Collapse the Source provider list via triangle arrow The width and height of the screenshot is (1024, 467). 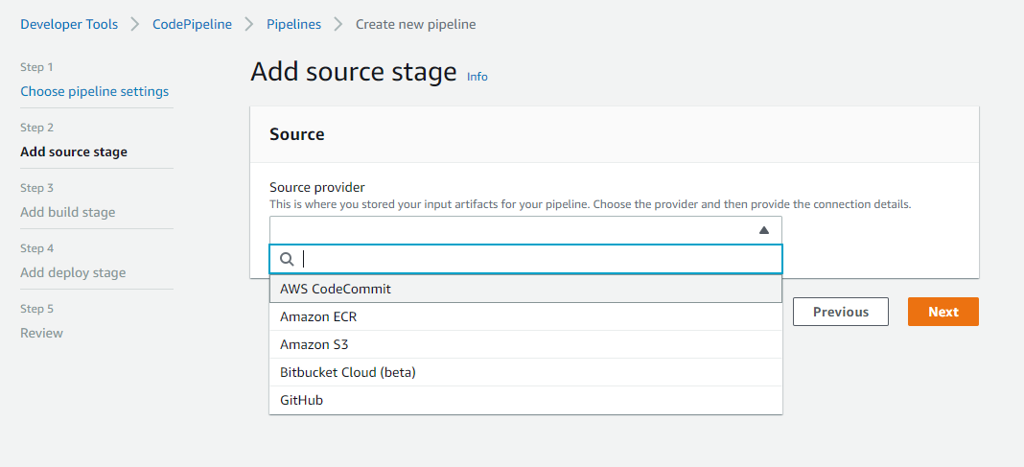coord(763,230)
